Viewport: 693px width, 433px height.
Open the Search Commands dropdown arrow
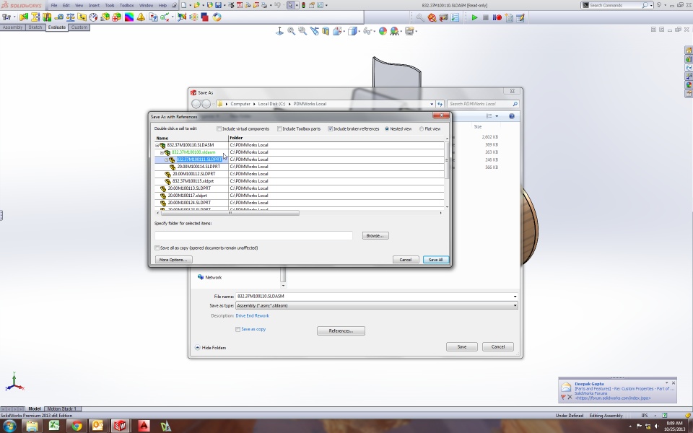[651, 5]
